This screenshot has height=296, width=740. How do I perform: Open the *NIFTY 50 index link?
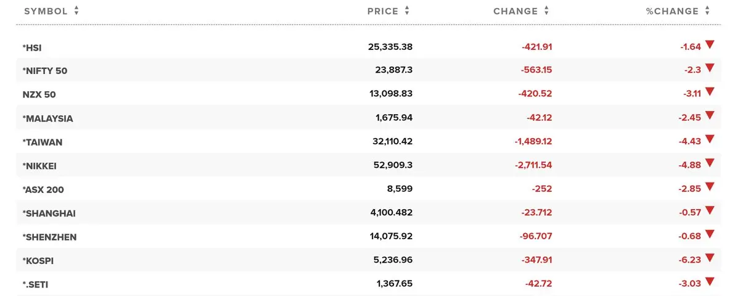(45, 71)
